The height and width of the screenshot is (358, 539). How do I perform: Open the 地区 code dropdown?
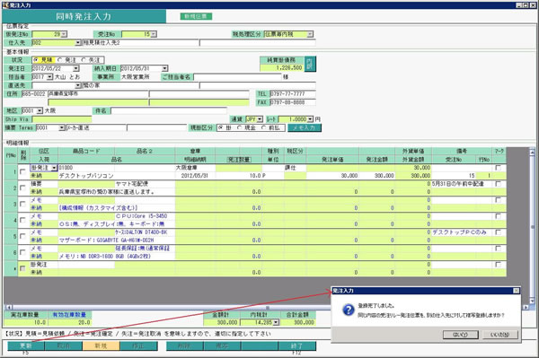click(40, 110)
